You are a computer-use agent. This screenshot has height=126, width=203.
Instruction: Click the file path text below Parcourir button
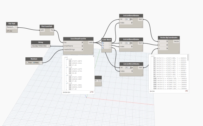pos(10,31)
